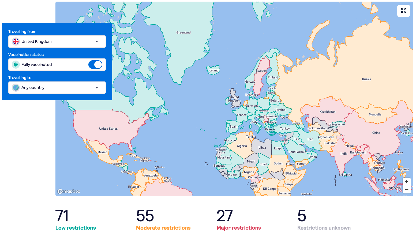Open the Mapbox logo link
This screenshot has width=416, height=232.
69,191
